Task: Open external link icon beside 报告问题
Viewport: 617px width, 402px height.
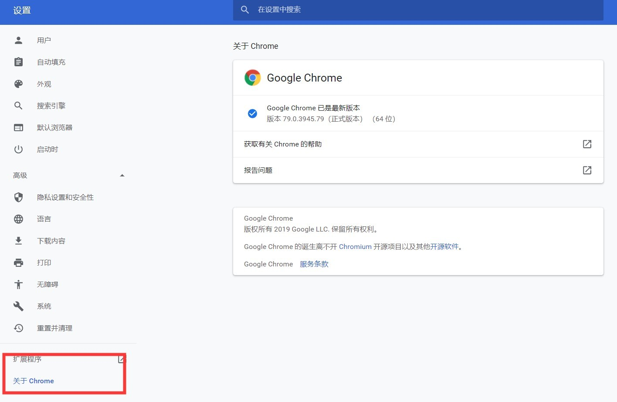Action: point(587,170)
